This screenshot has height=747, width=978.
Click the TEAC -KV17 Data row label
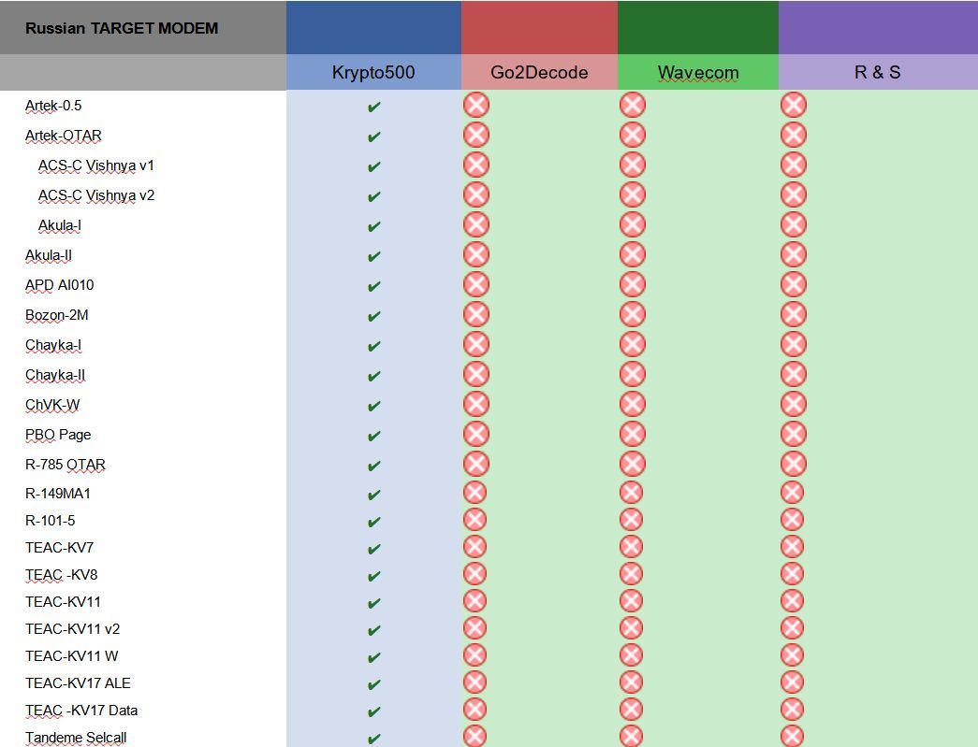(81, 711)
